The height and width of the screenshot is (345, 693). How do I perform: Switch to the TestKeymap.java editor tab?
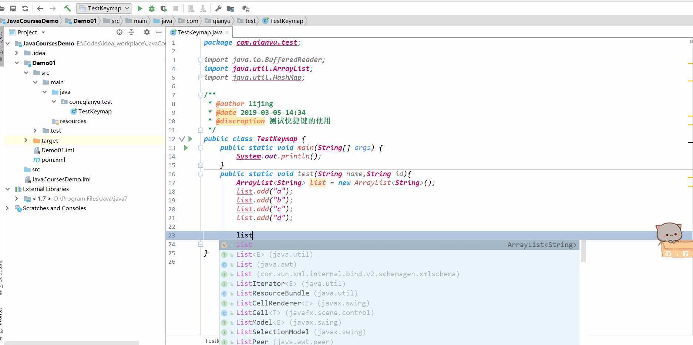click(x=200, y=33)
